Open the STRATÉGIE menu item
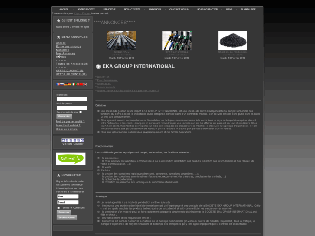315x236 pixels. coord(109,9)
